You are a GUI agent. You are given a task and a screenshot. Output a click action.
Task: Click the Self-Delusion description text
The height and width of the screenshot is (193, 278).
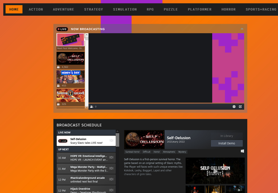[153, 167]
